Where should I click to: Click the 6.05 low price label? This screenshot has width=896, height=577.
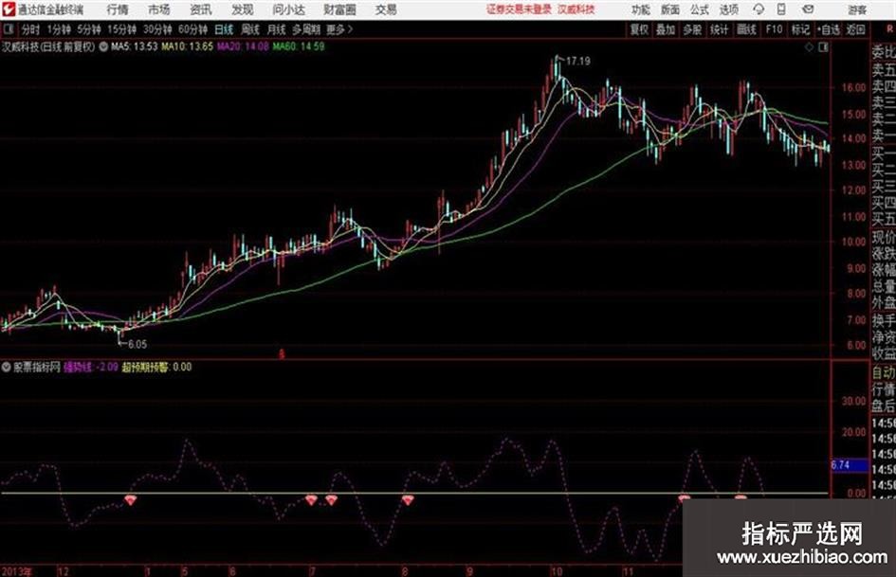(x=137, y=345)
